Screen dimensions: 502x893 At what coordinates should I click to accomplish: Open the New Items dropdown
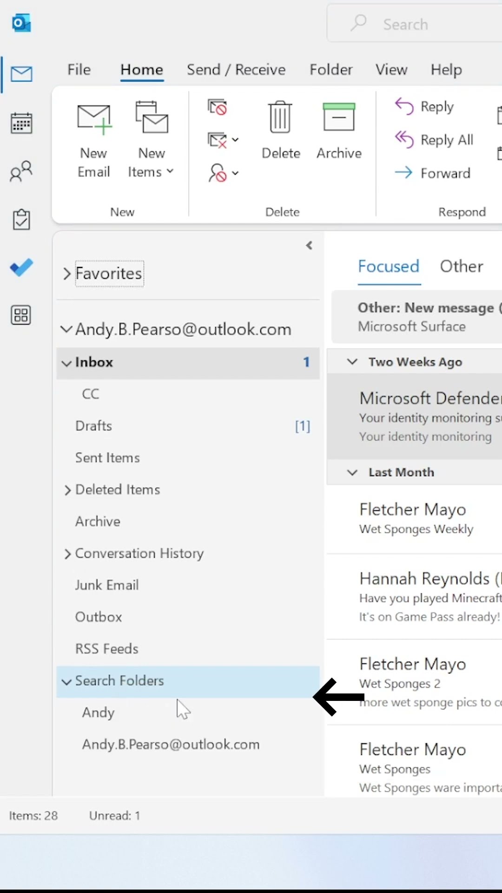[152, 141]
